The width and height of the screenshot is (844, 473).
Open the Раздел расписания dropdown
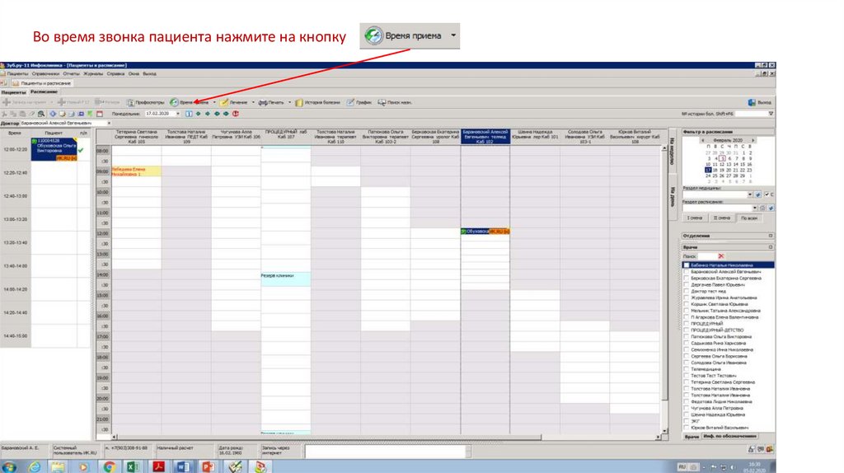[755, 208]
